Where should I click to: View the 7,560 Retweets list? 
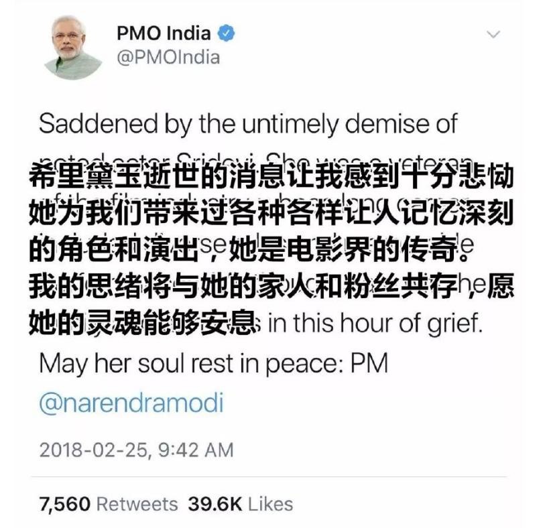109,505
